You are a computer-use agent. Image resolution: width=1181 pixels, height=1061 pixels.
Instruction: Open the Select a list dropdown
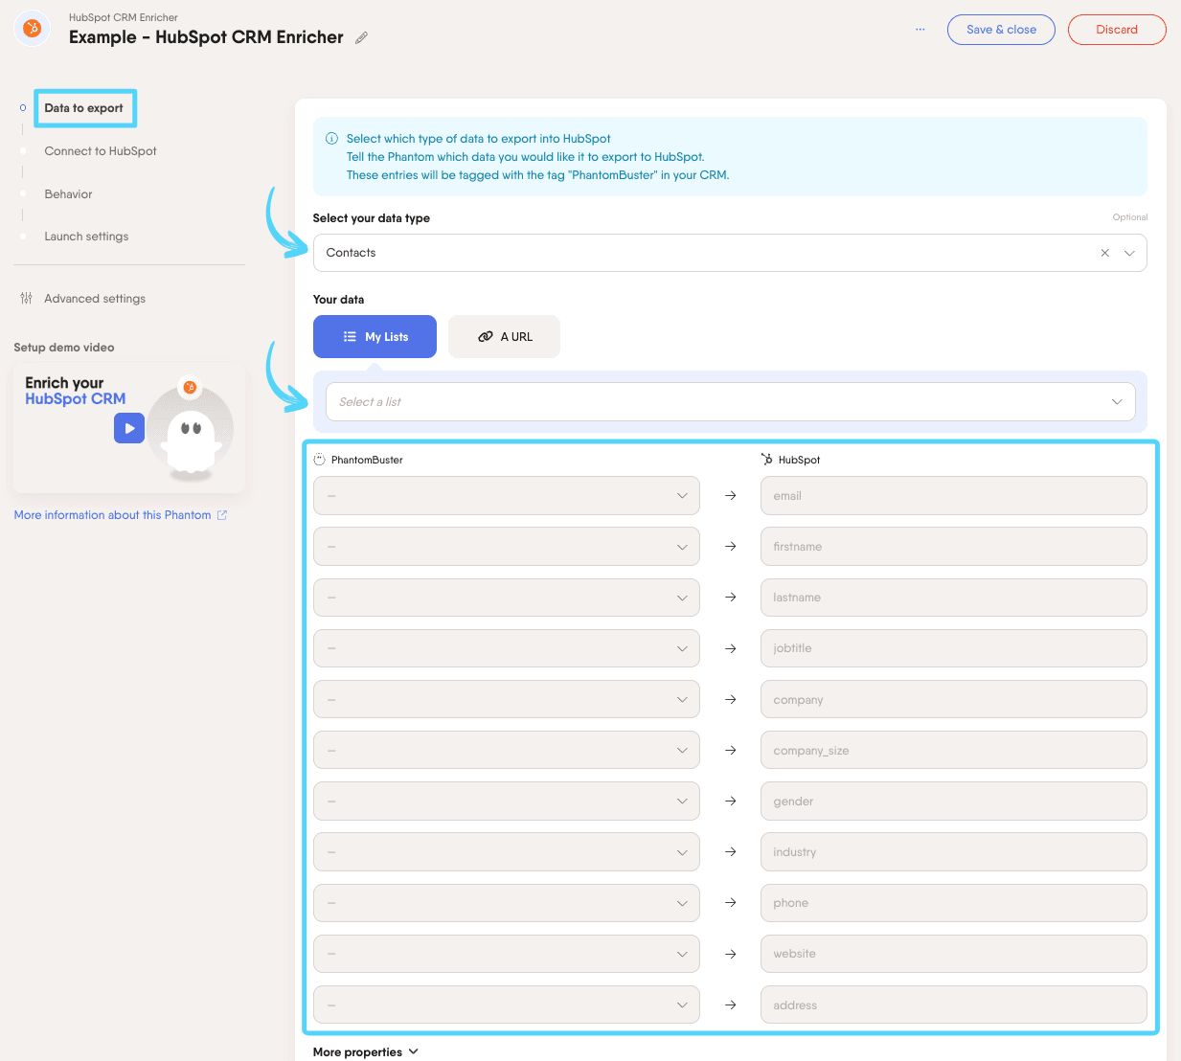[x=731, y=402]
